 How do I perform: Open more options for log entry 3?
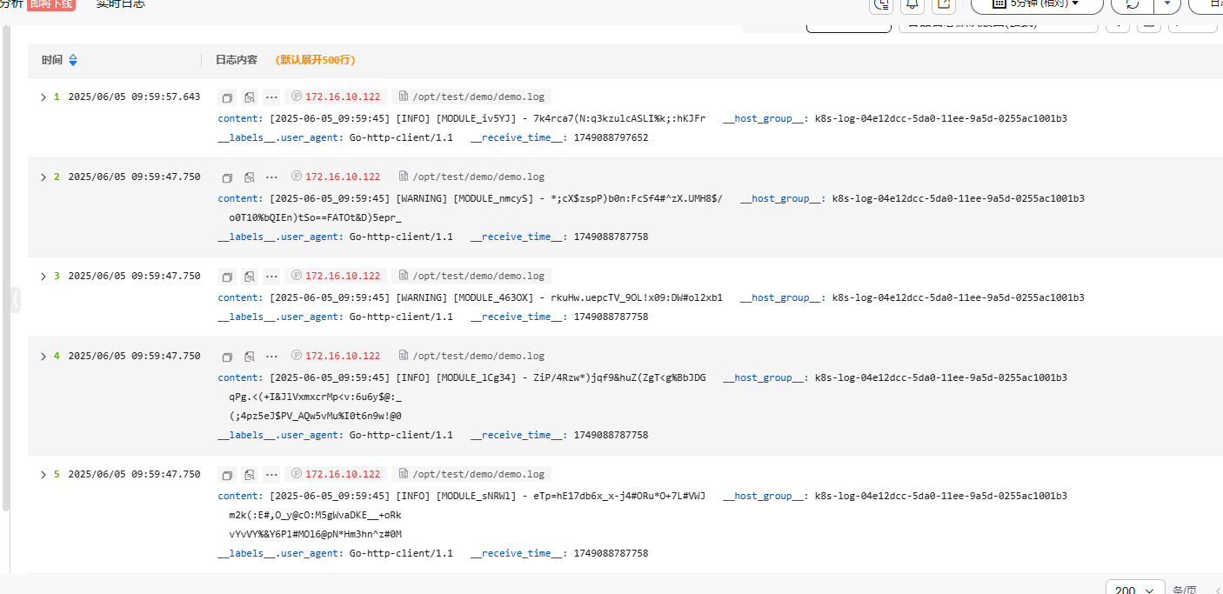(272, 277)
